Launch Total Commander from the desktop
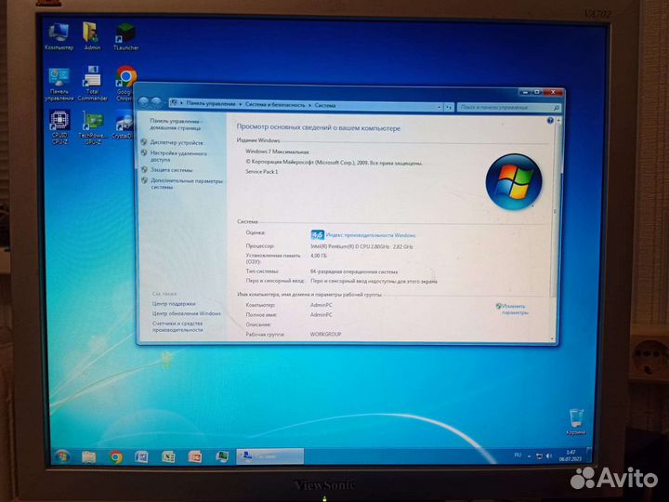The width and height of the screenshot is (669, 502). [x=93, y=84]
